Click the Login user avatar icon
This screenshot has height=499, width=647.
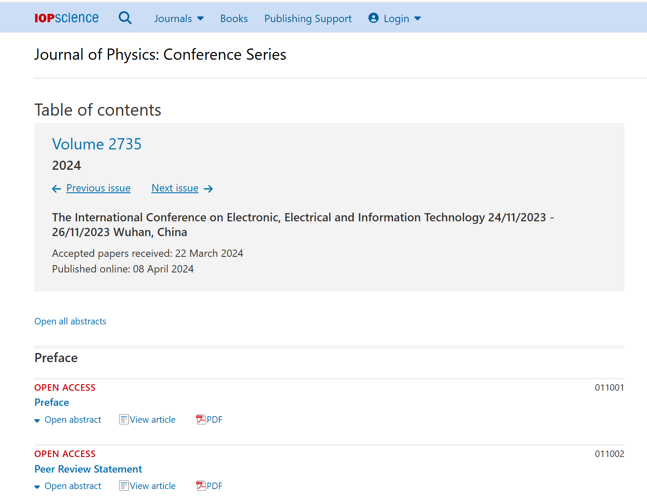tap(374, 18)
